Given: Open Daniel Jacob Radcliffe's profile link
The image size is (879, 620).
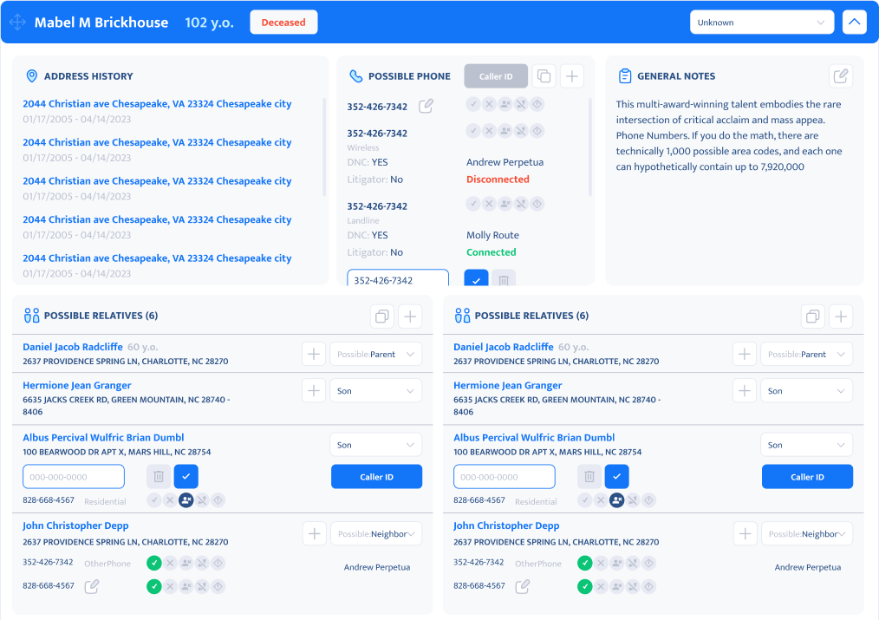Looking at the screenshot, I should click(72, 347).
